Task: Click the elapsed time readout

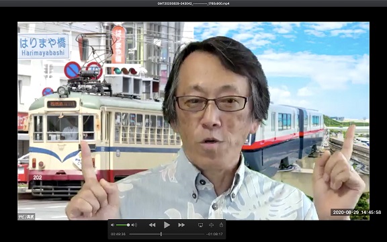Action: point(118,234)
